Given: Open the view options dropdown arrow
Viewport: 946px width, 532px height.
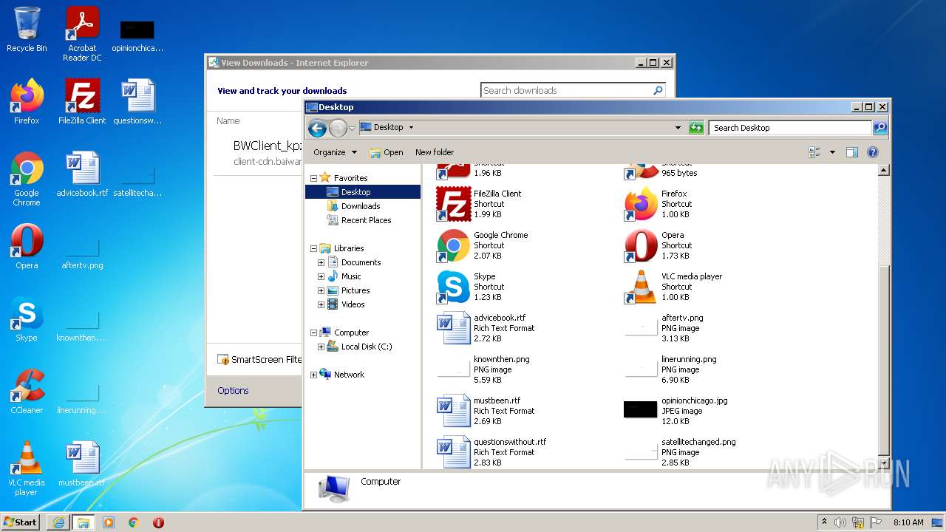Looking at the screenshot, I should tap(832, 152).
